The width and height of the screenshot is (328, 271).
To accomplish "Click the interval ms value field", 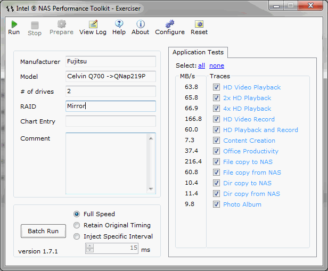I will [116, 248].
